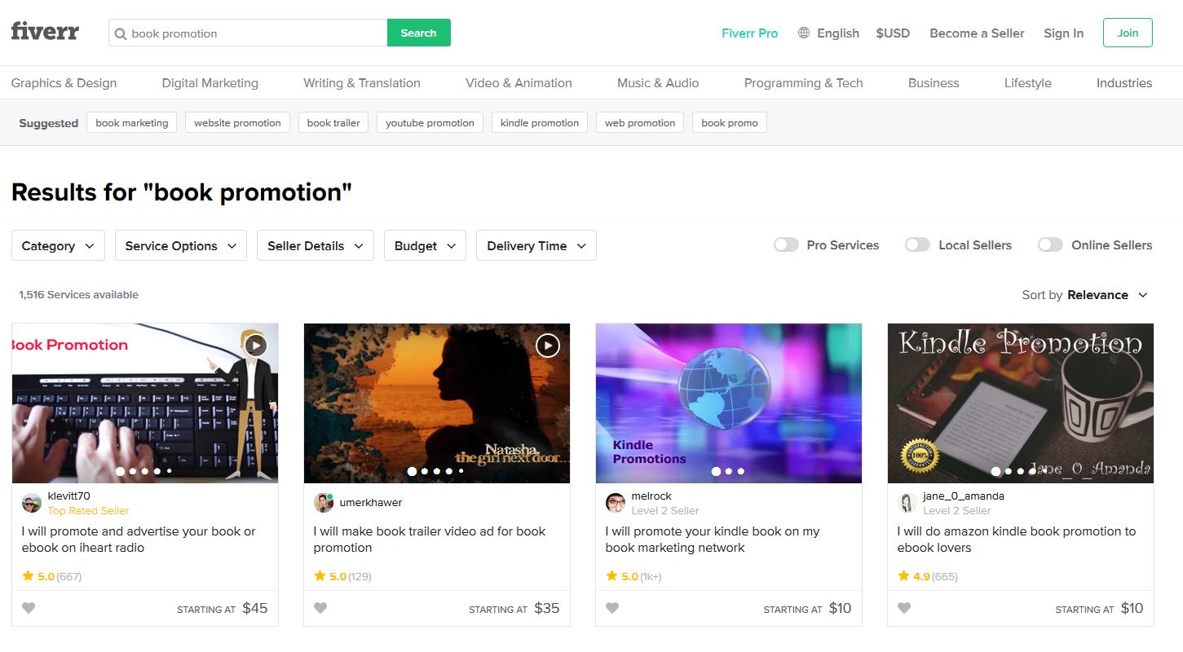Click the Join button
Image resolution: width=1183 pixels, height=652 pixels.
(1128, 33)
